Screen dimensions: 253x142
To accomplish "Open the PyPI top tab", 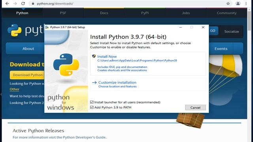I will click(x=145, y=13).
